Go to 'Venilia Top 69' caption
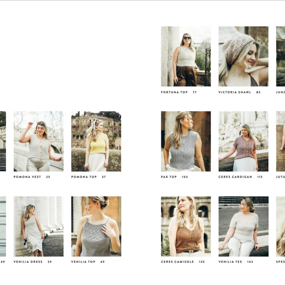The image size is (285, 285). tap(88, 262)
